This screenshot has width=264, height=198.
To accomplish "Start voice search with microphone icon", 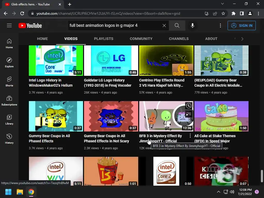I will (x=192, y=26).
